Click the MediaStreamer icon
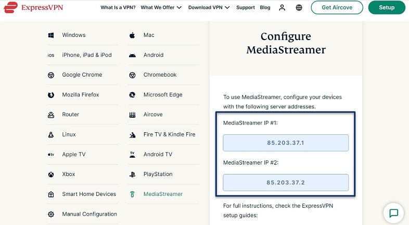Viewport: 409px width, 225px height. coord(132,194)
